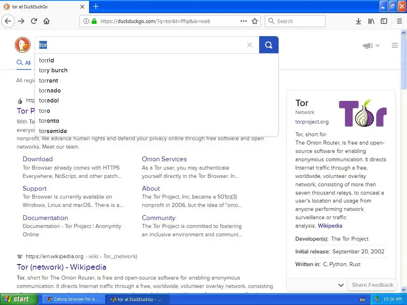
Task: Open the Firefox hamburger menu
Action: point(399,21)
